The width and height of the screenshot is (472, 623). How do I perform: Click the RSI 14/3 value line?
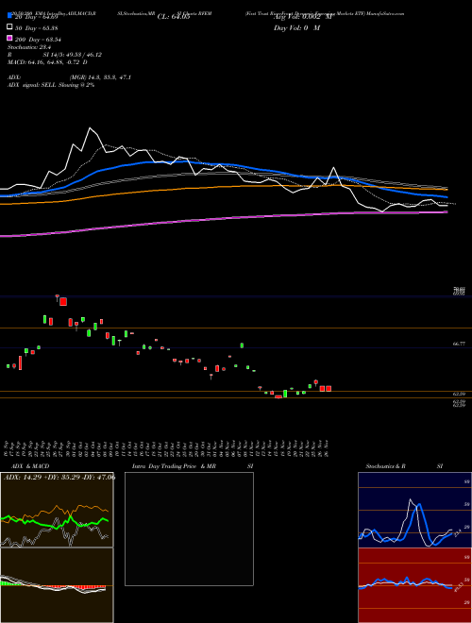(55, 55)
